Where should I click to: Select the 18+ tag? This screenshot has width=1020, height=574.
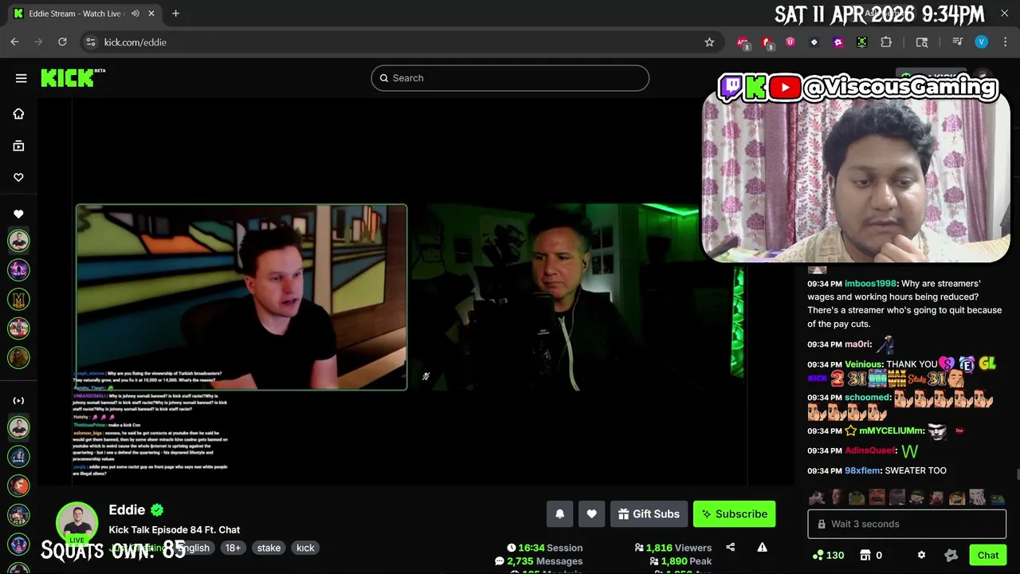233,548
